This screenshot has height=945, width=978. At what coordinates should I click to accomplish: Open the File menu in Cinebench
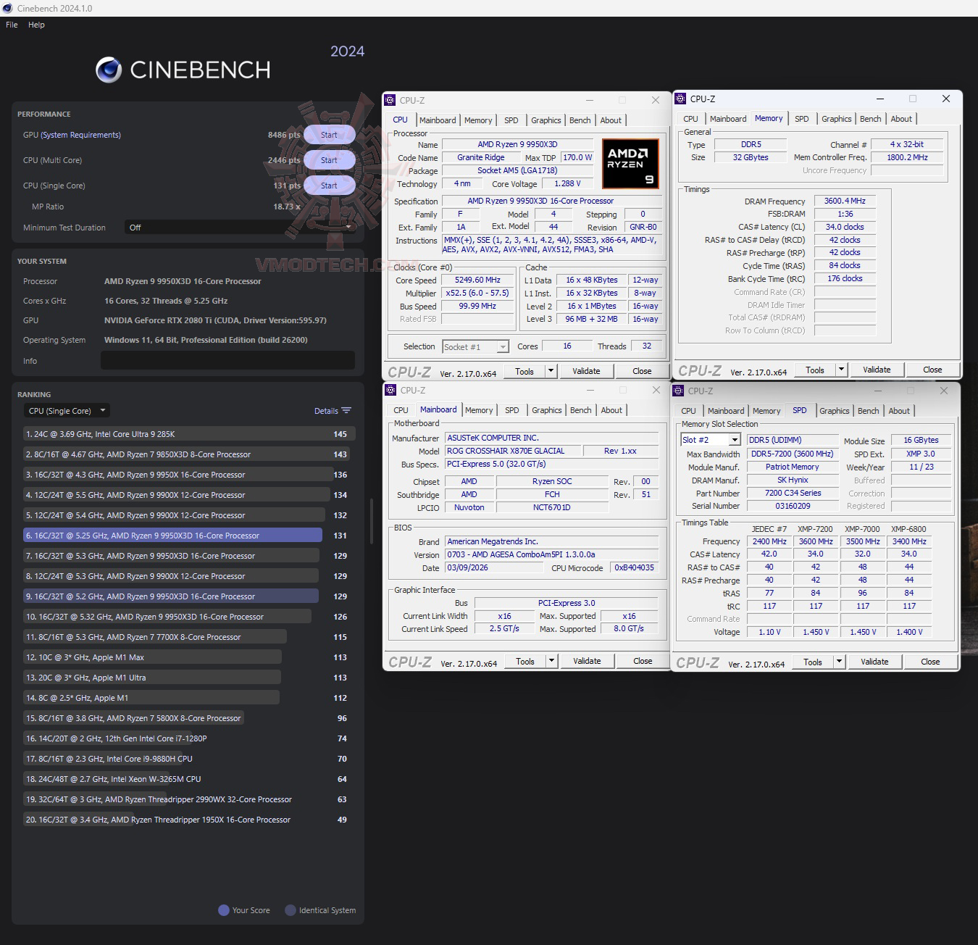click(x=12, y=25)
